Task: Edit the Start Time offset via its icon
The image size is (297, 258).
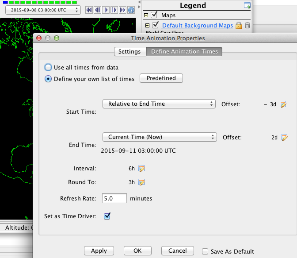Action: 283,104
